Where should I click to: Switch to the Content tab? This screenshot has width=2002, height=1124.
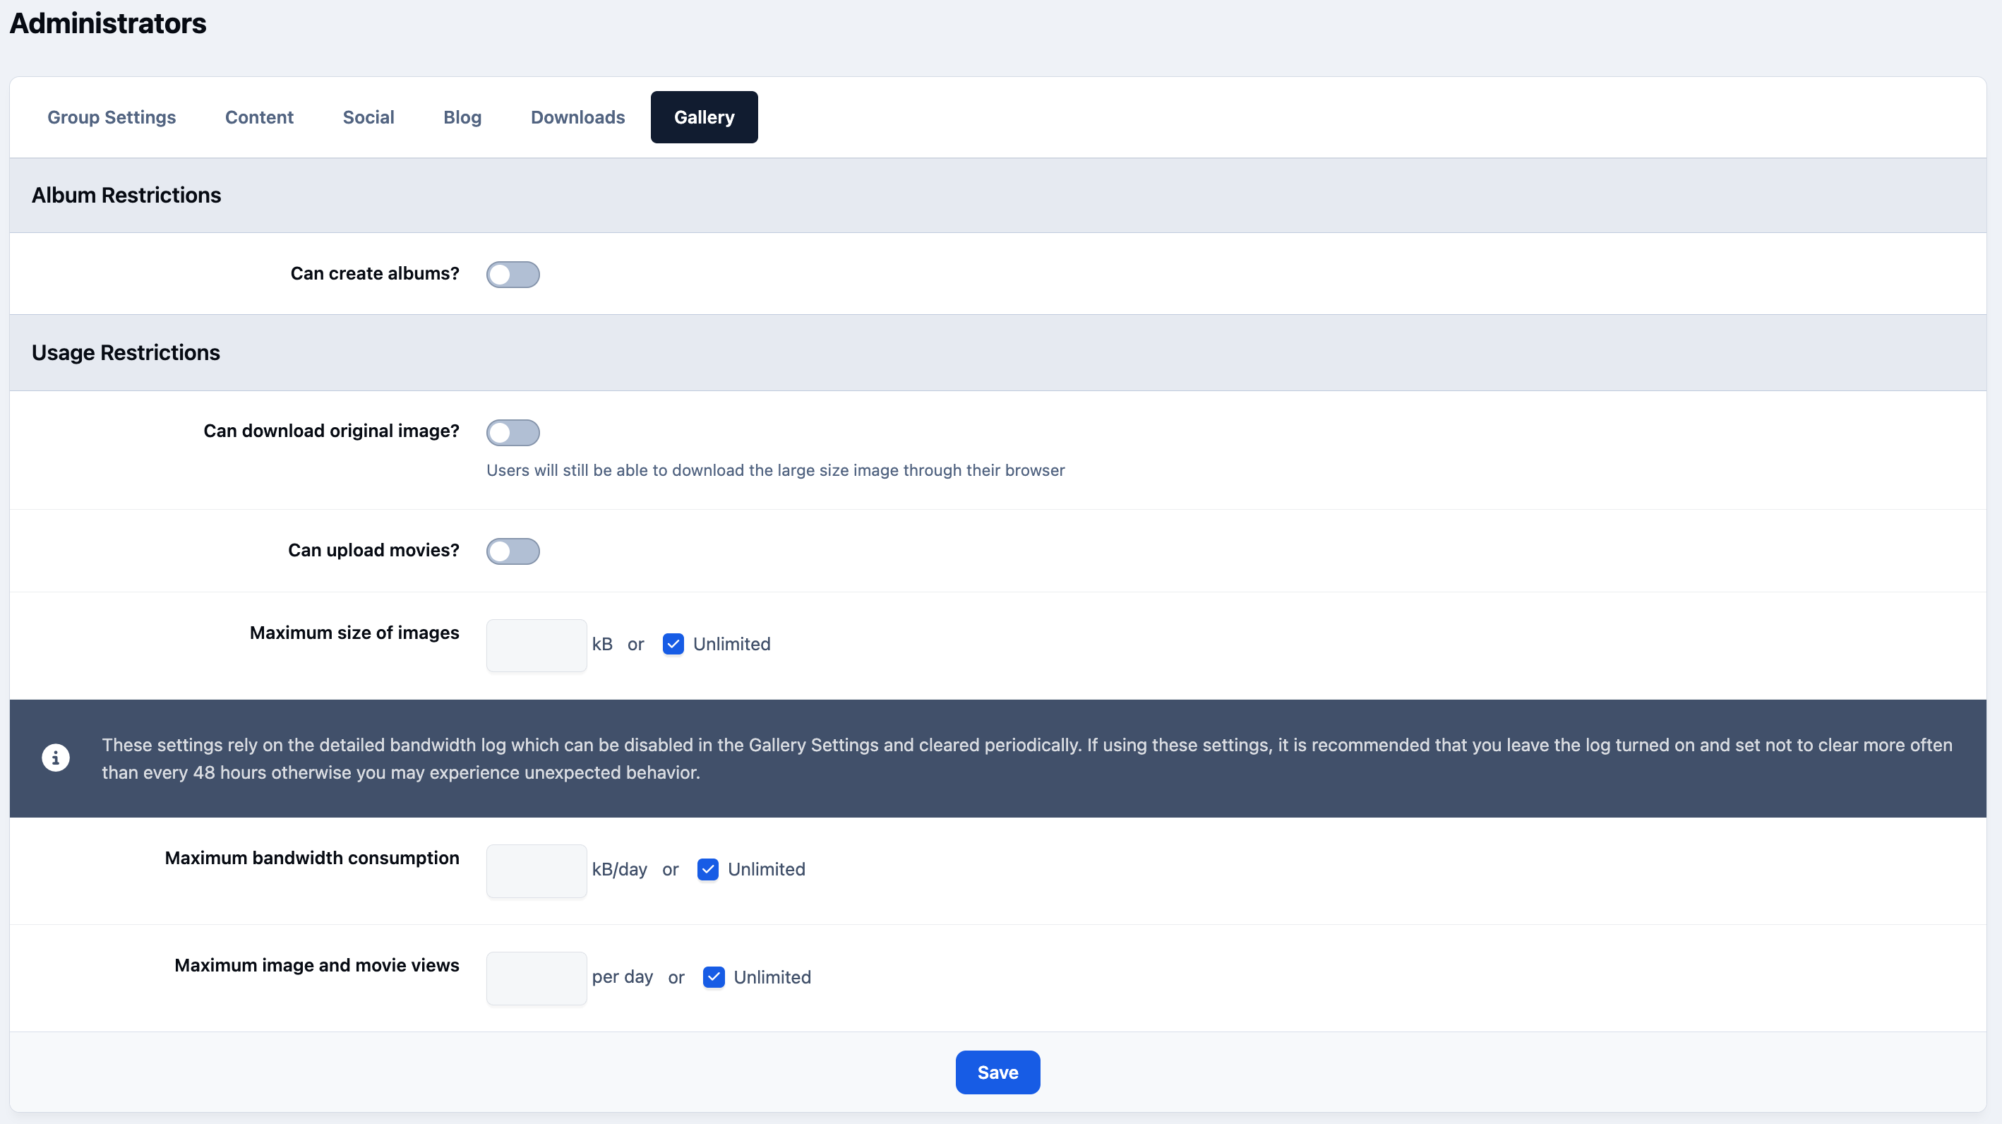(260, 117)
